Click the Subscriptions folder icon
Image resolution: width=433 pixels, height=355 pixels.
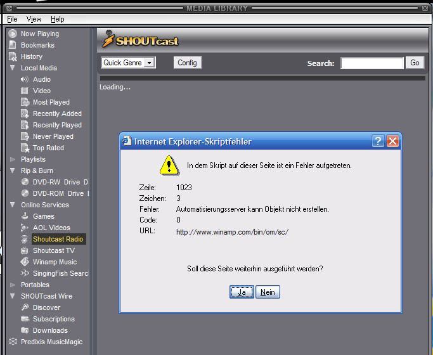coord(25,319)
